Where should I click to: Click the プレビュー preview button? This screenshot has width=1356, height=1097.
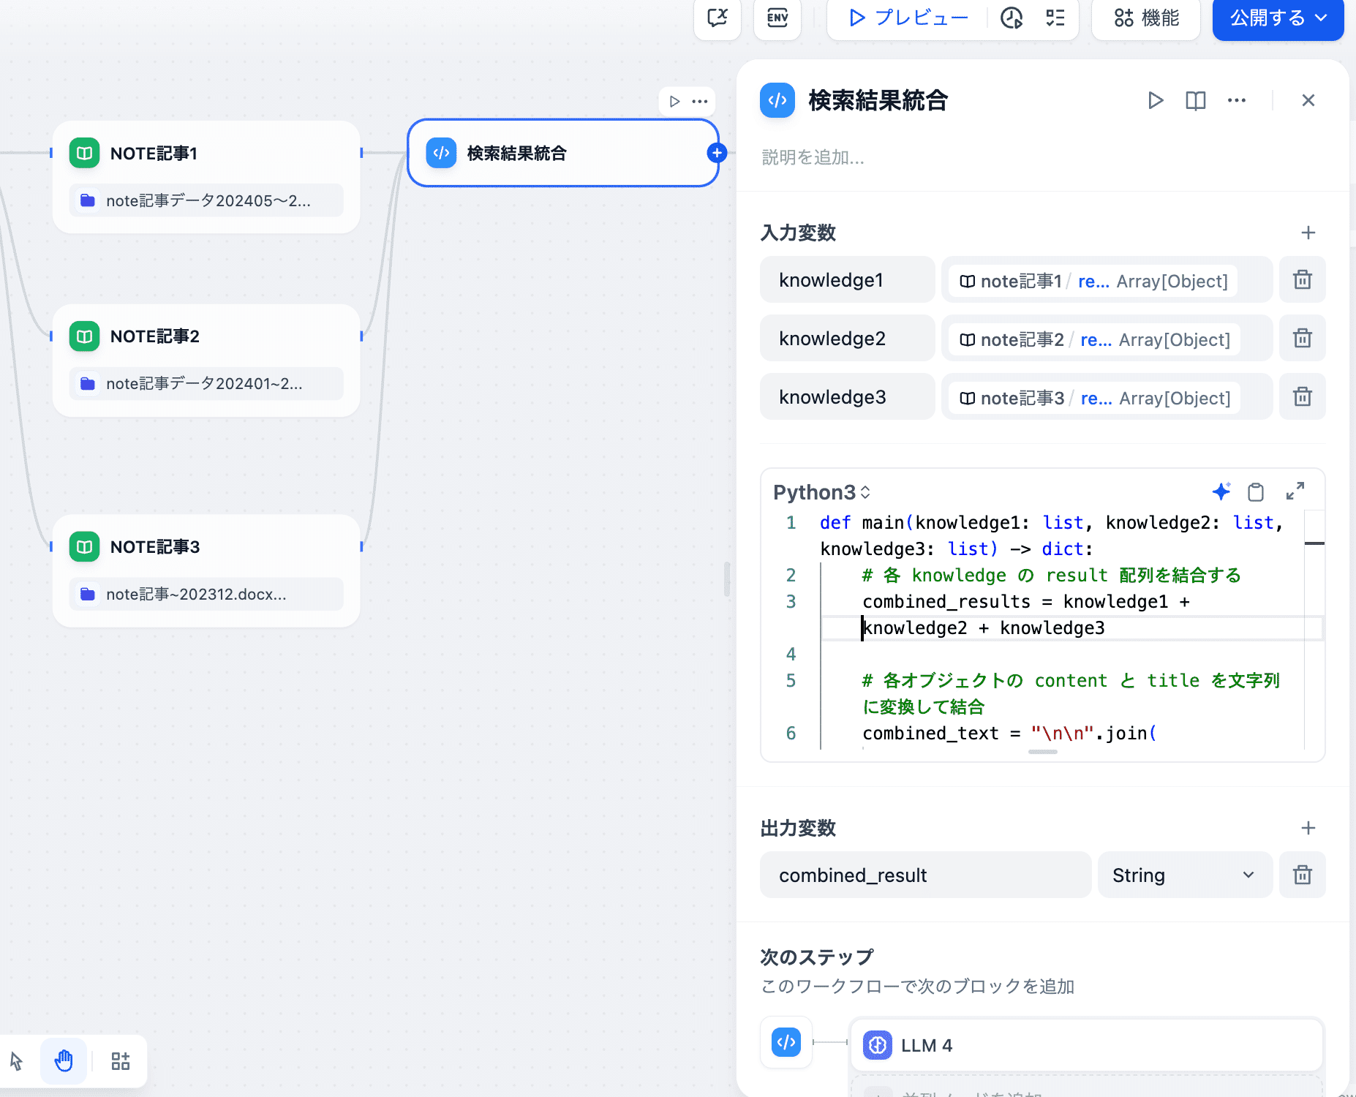click(908, 18)
